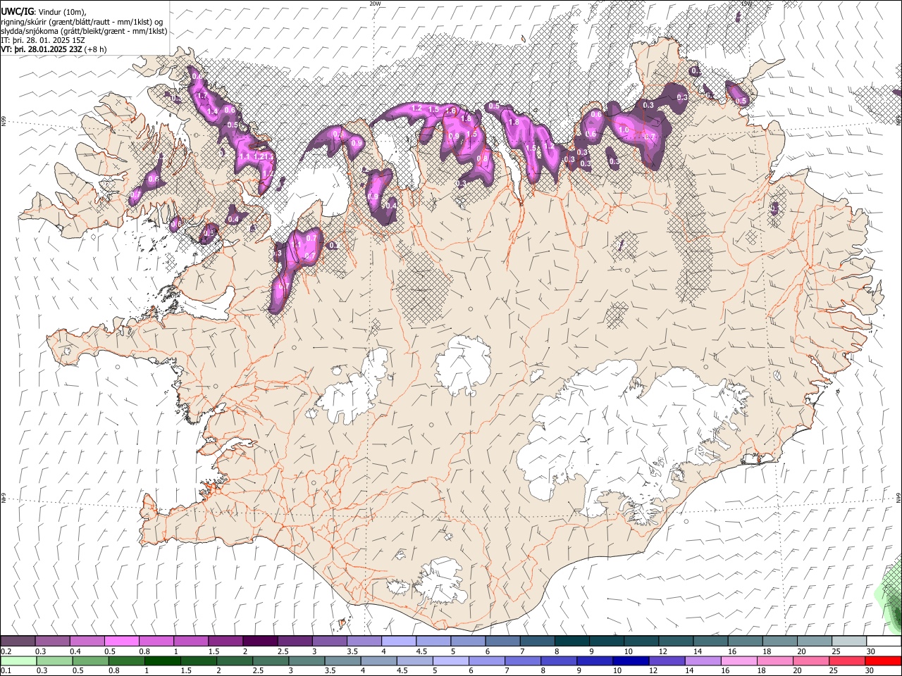
Task: Select the '1.0' precipitation value on the map
Action: coord(624,130)
